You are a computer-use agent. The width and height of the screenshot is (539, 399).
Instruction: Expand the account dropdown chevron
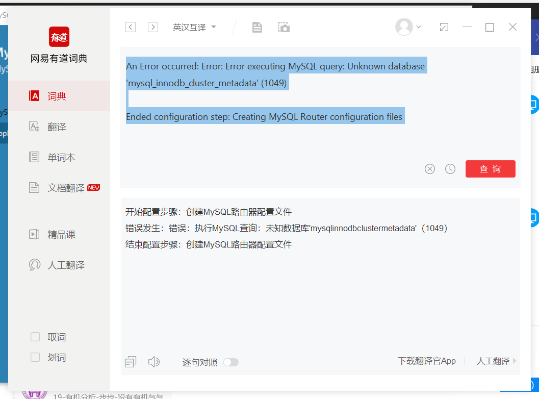(419, 27)
